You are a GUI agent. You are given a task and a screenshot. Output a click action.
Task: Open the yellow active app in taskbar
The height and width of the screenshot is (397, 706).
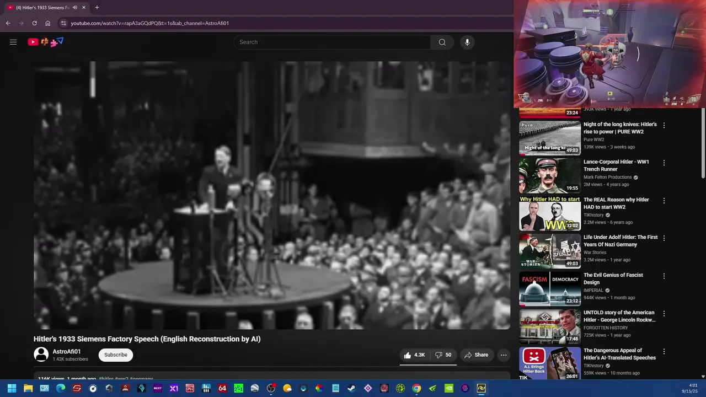481,389
